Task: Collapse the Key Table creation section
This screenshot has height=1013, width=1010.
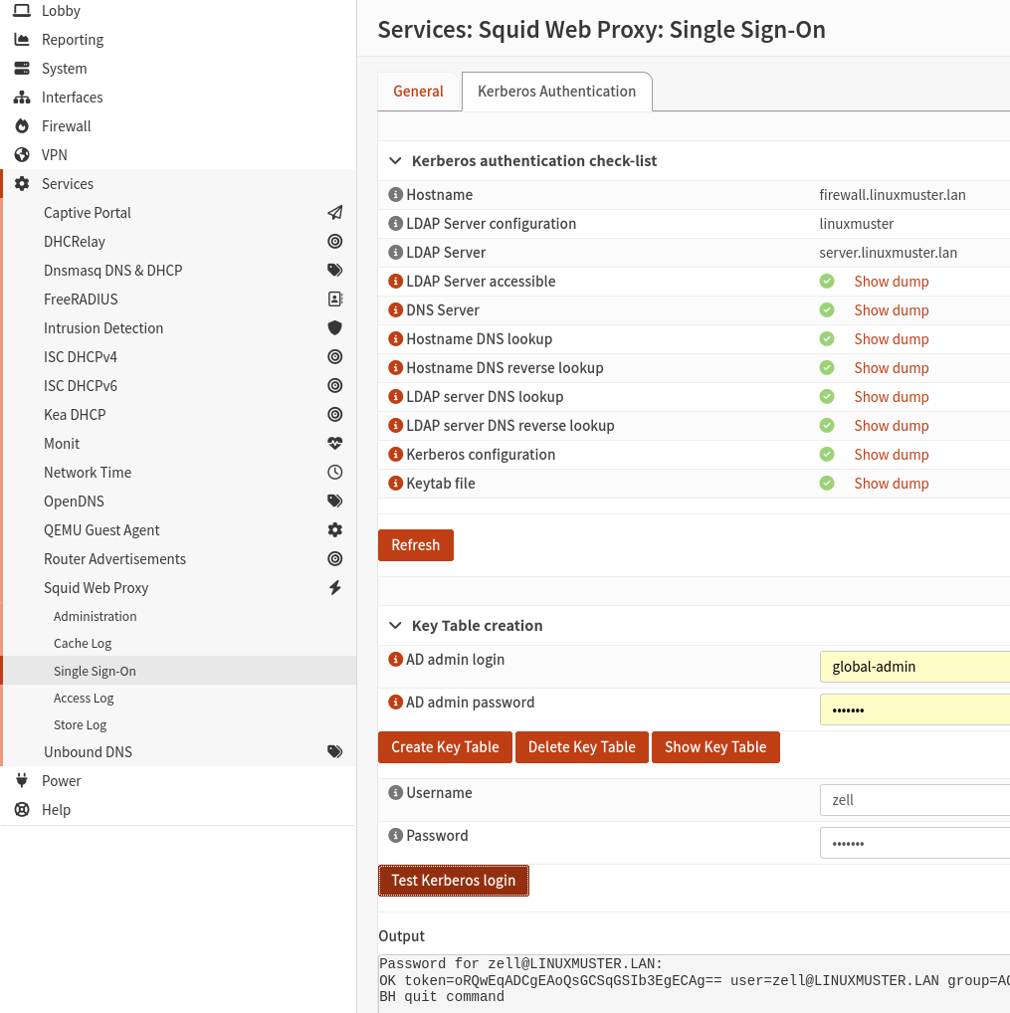Action: (x=395, y=626)
